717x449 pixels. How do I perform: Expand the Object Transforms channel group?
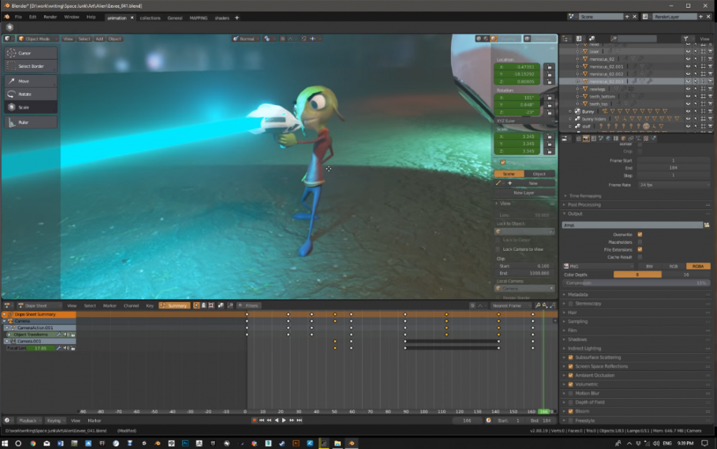pyautogui.click(x=9, y=335)
